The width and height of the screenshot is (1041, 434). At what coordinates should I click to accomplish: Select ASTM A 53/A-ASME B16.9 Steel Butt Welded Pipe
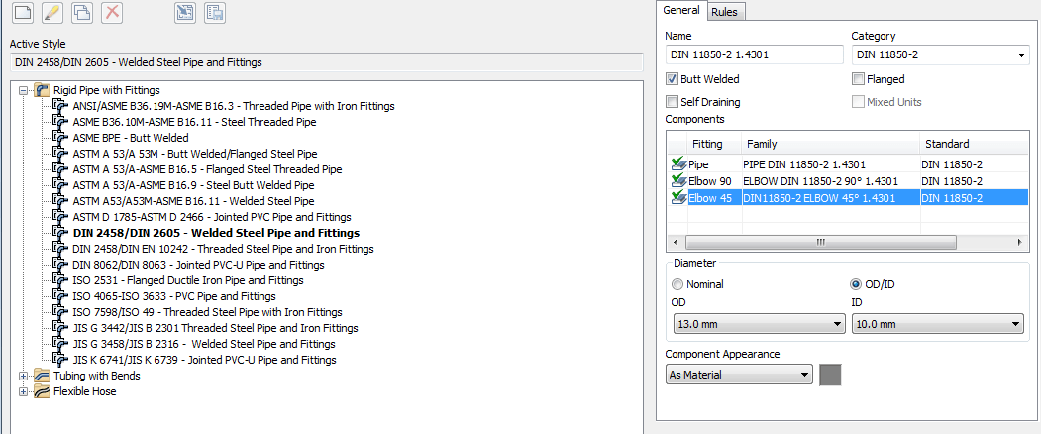point(194,185)
